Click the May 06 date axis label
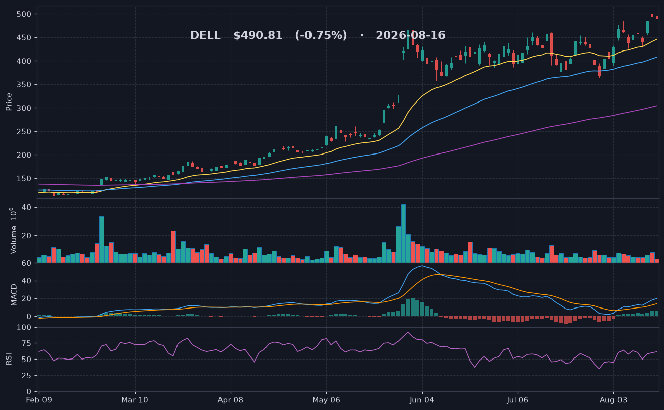Image resolution: width=664 pixels, height=410 pixels. pos(326,400)
